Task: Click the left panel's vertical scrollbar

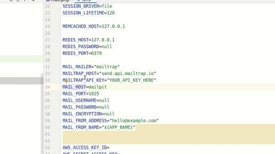Action: [42, 113]
